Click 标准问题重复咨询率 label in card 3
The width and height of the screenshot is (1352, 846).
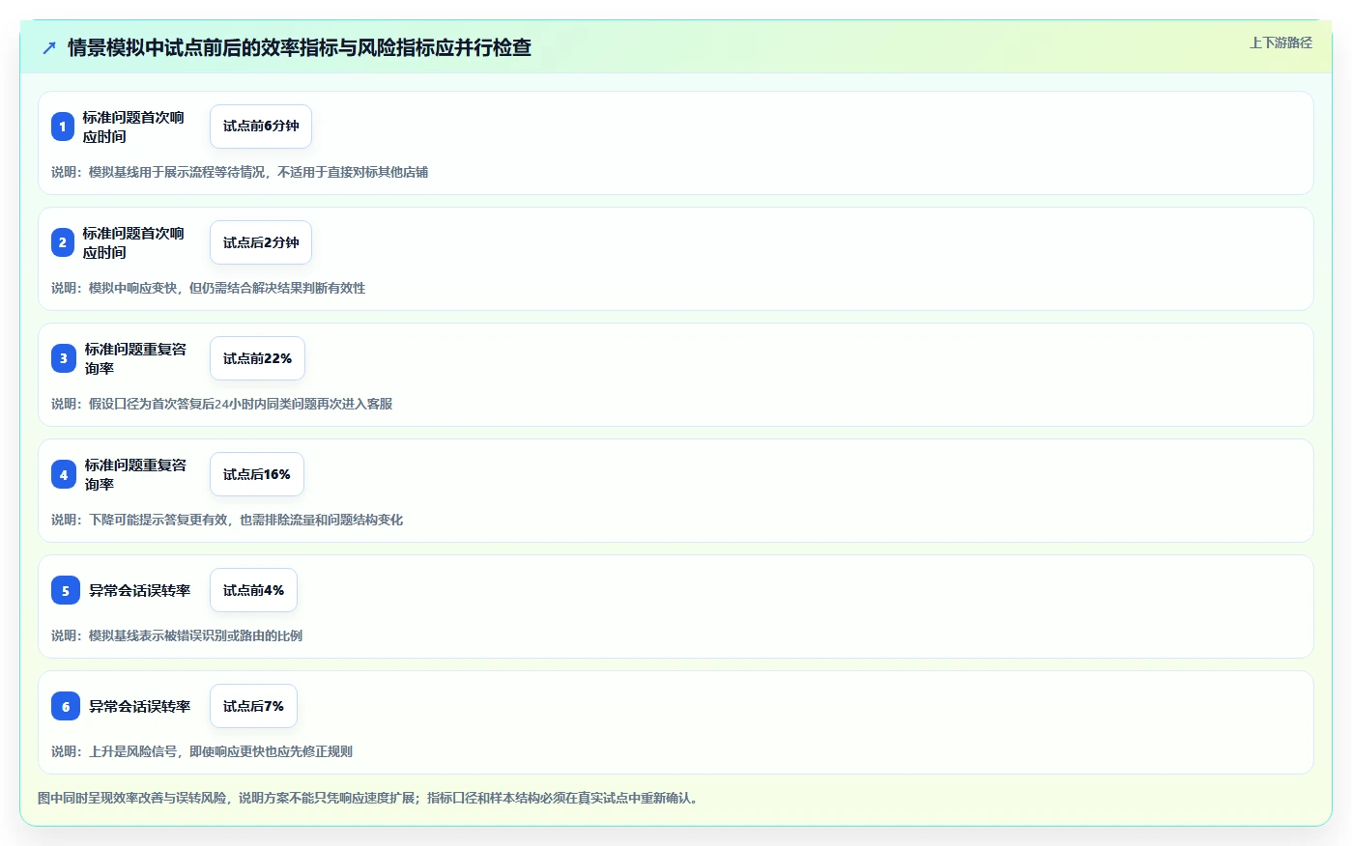point(135,358)
